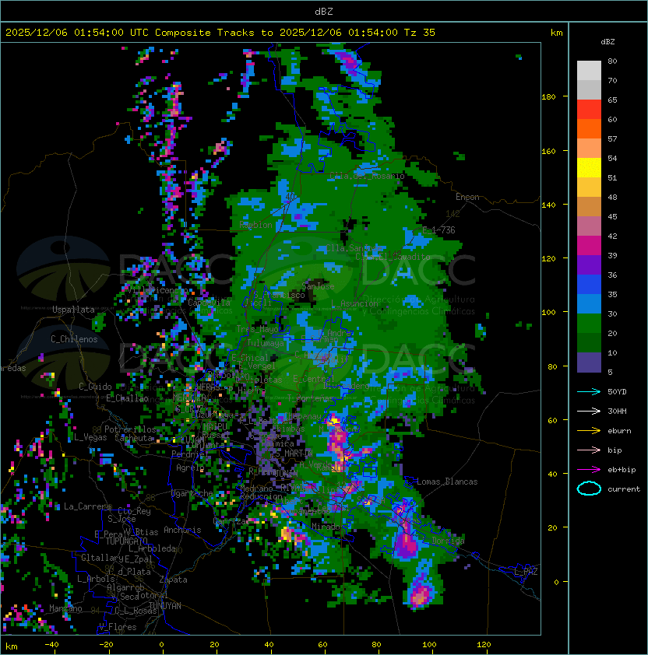The image size is (648, 655).
Task: Click the L_Arbols place label
Action: tap(96, 579)
